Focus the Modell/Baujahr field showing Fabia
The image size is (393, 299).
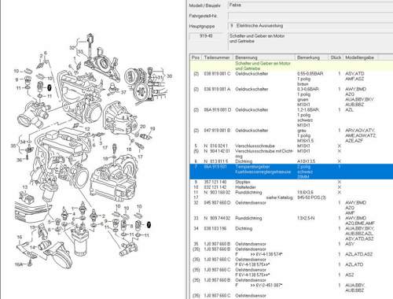310,6
